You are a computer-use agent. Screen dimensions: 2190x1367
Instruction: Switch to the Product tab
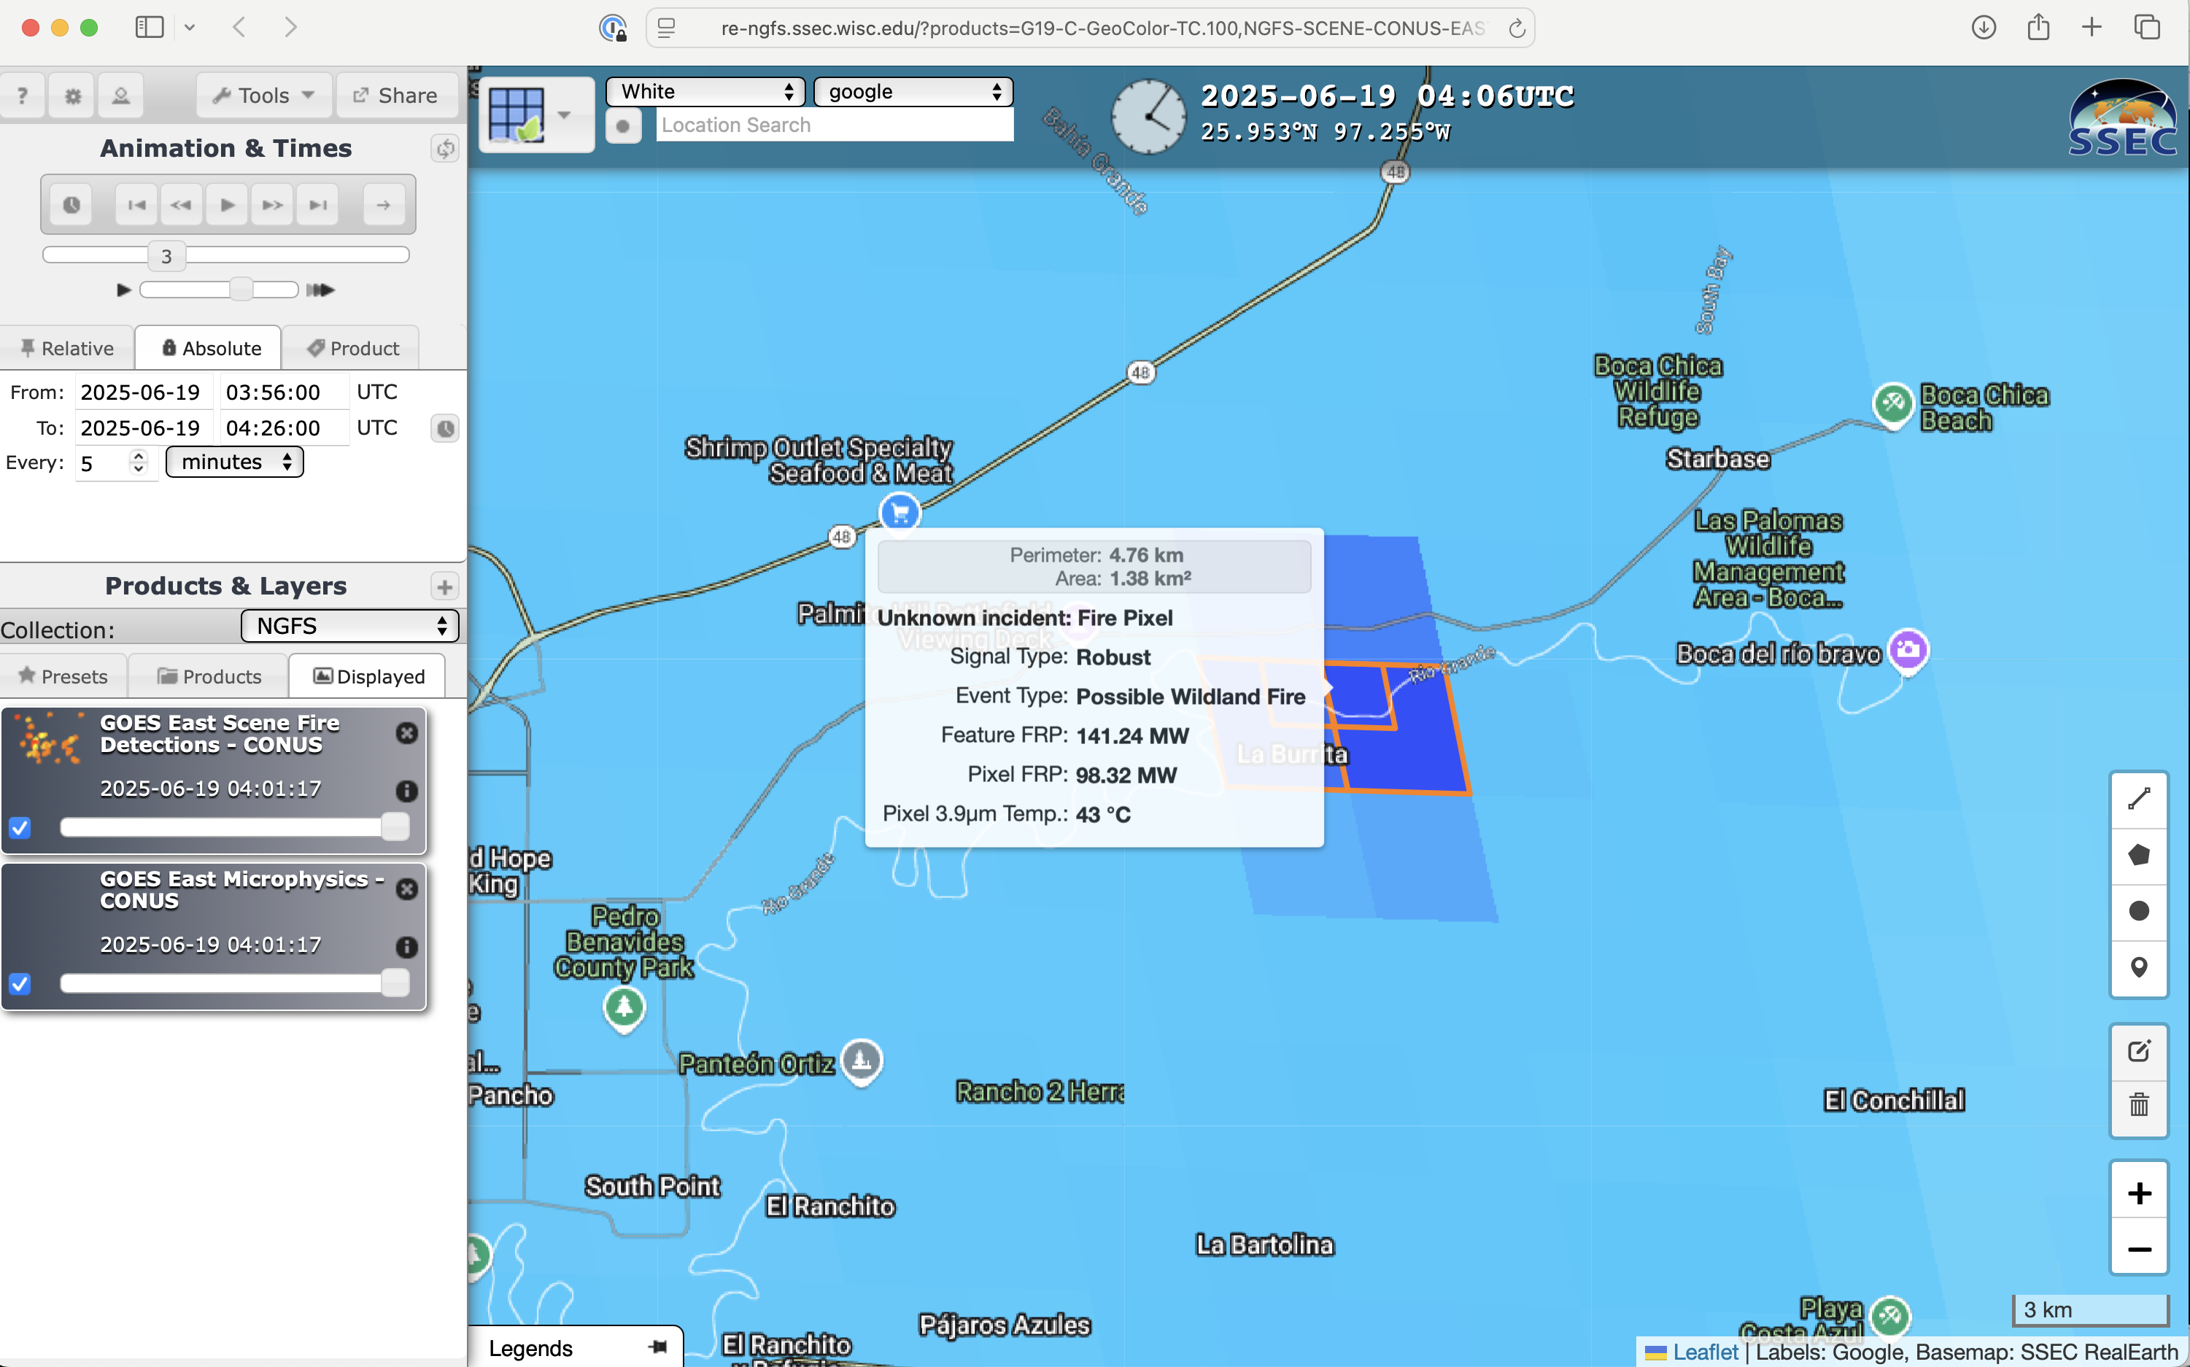[352, 348]
